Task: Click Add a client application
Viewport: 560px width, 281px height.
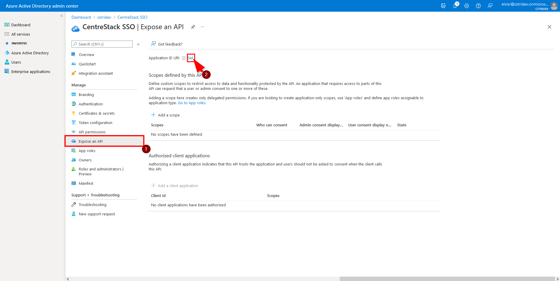Action: click(x=174, y=186)
